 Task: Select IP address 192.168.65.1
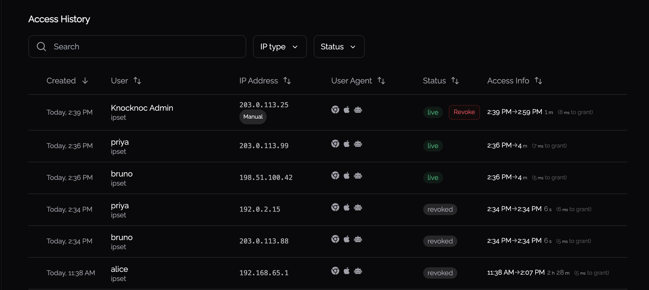[x=264, y=273]
